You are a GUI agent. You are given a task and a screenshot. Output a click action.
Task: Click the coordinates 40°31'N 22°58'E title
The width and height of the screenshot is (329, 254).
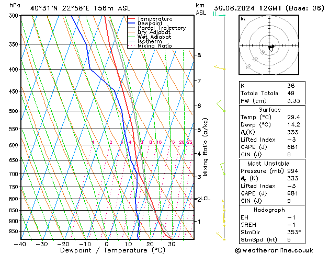(x=80, y=8)
